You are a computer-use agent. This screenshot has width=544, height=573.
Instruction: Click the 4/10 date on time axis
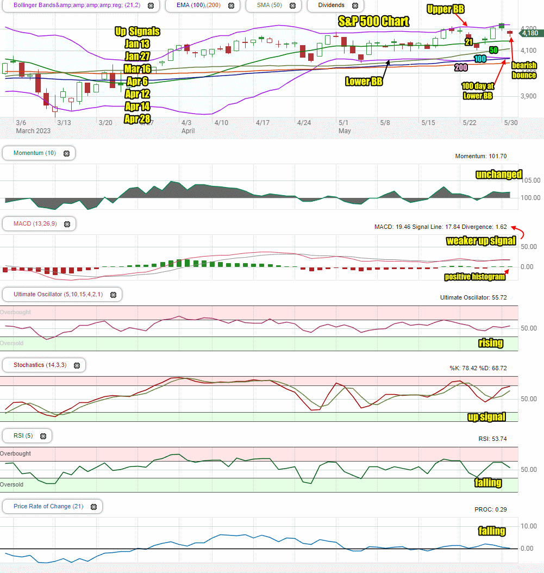221,123
